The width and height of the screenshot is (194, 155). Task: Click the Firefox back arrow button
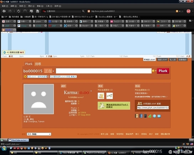pyautogui.click(x=4, y=11)
